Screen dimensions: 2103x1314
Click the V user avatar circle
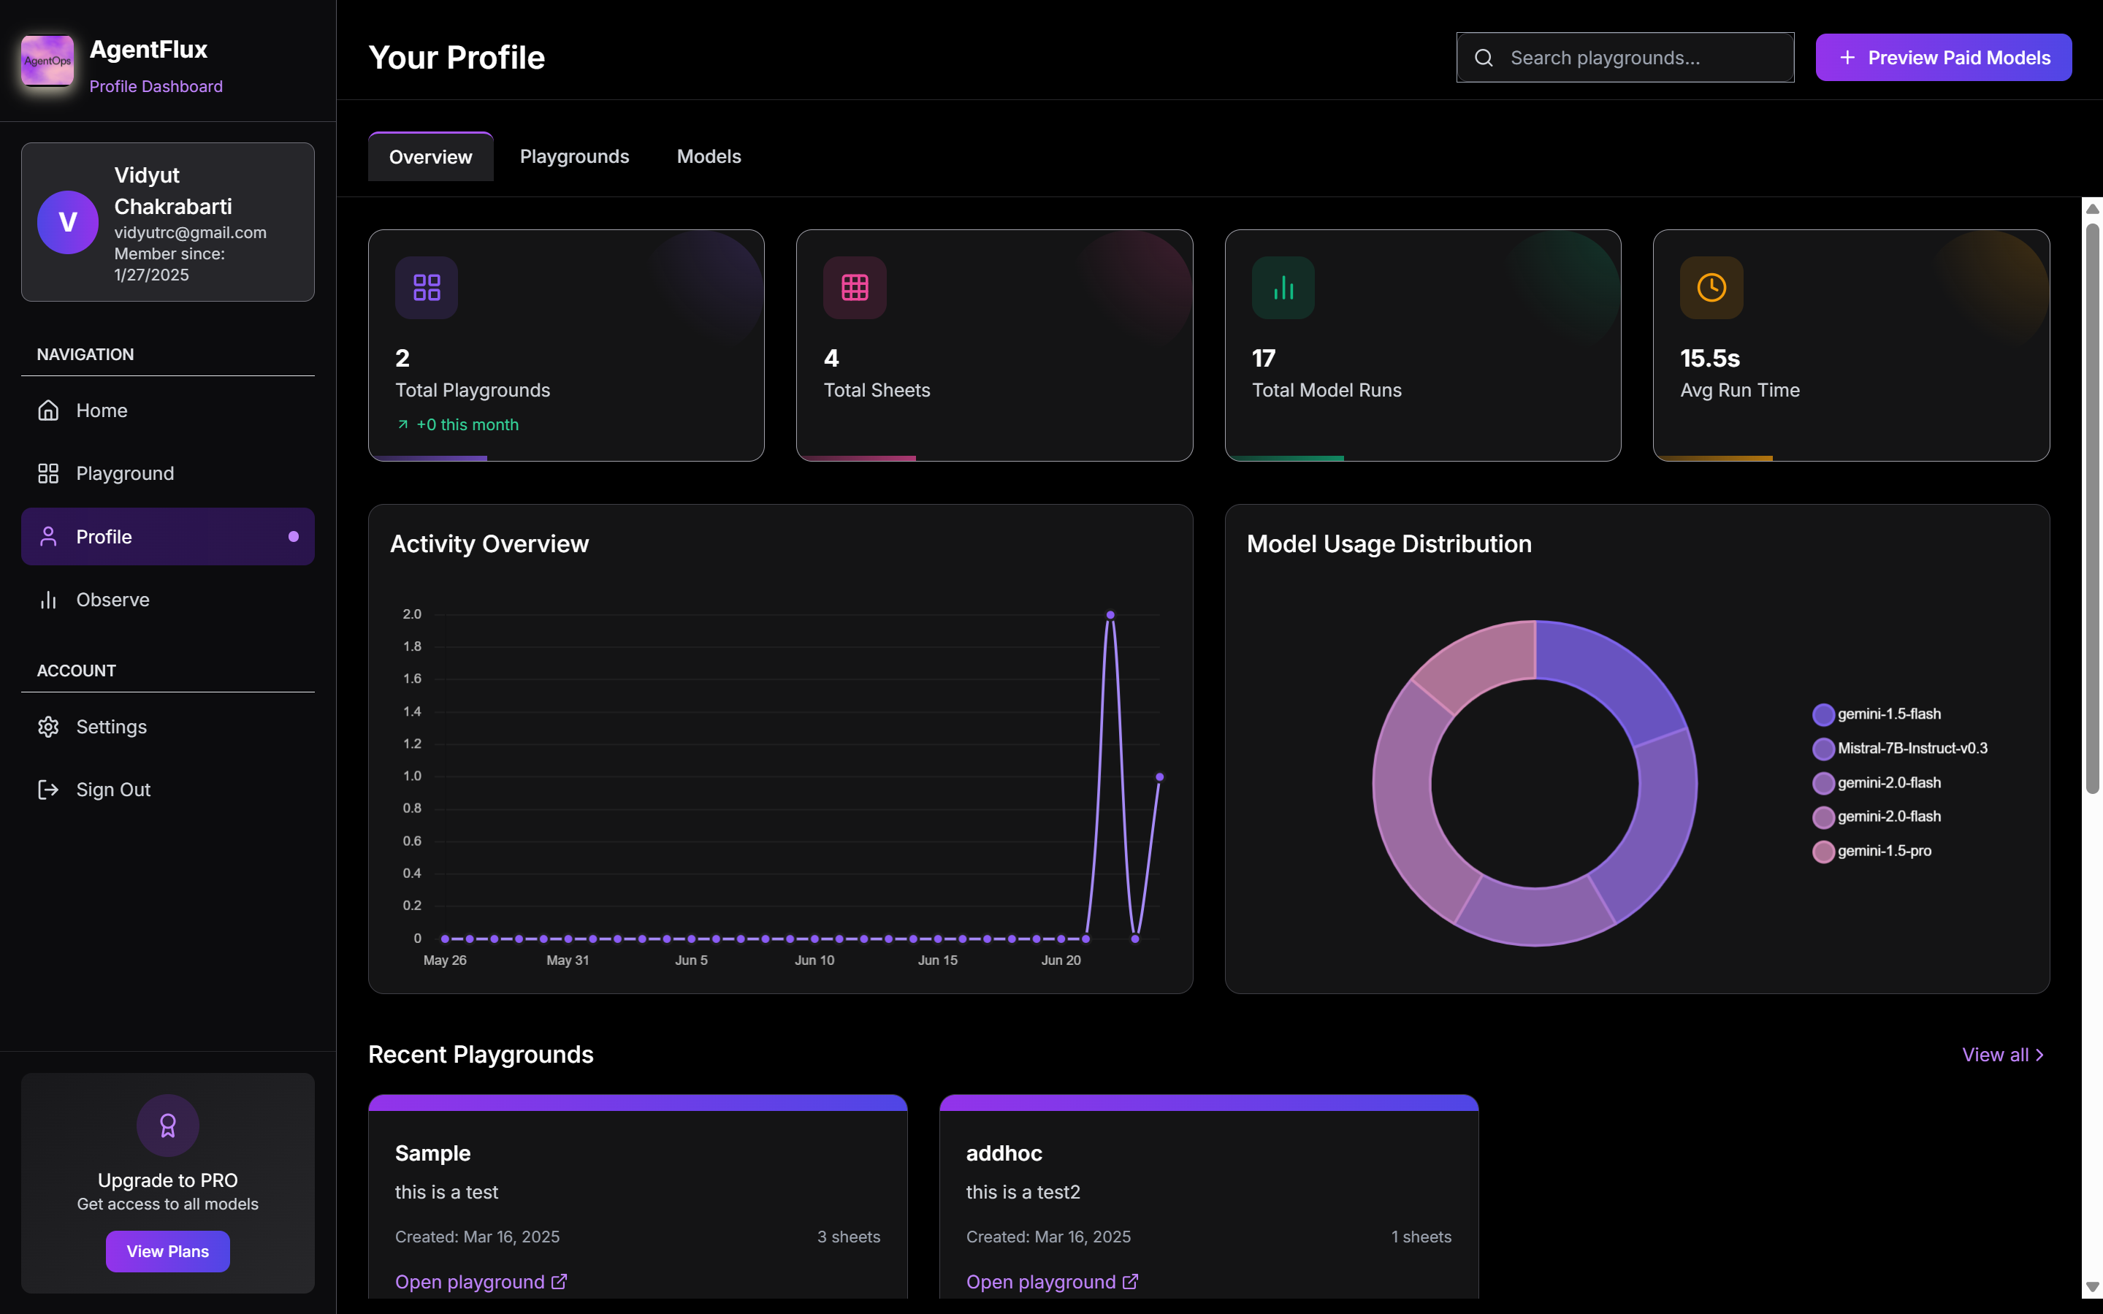[68, 223]
